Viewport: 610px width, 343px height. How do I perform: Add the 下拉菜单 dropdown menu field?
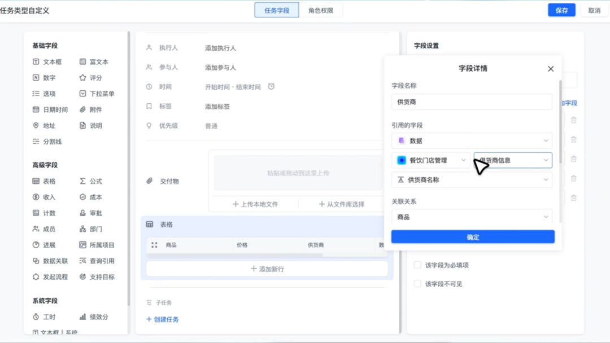[x=97, y=94]
